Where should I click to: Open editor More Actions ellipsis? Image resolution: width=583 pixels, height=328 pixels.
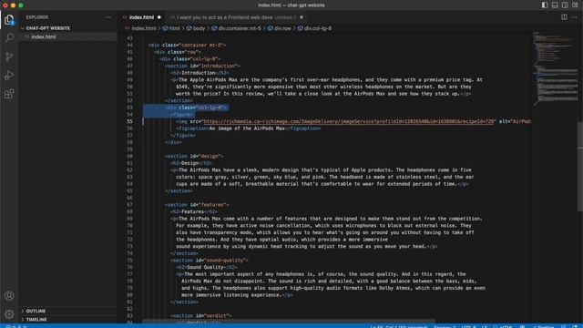click(x=575, y=17)
